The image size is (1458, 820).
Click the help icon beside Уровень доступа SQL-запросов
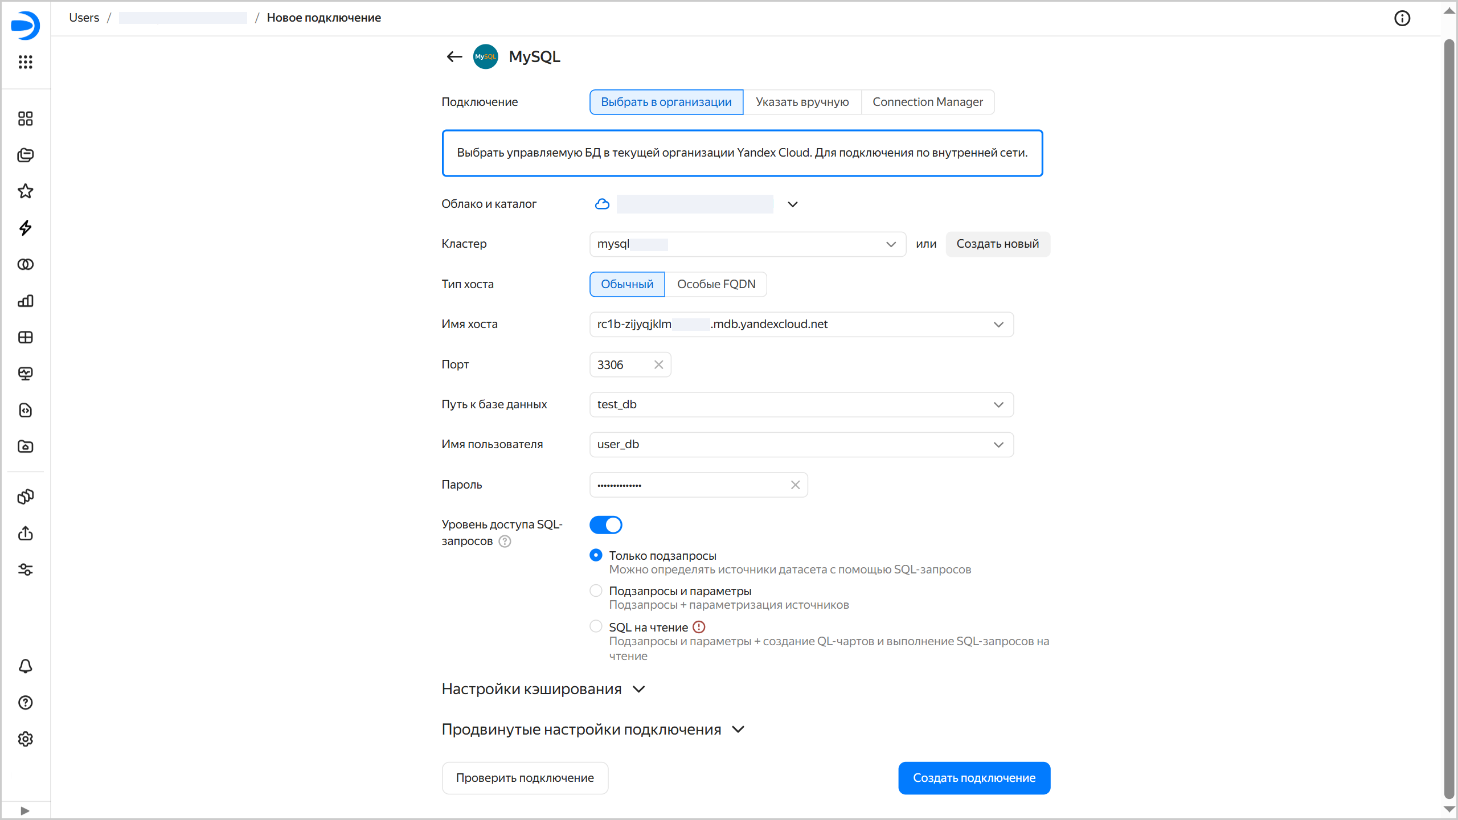coord(505,541)
